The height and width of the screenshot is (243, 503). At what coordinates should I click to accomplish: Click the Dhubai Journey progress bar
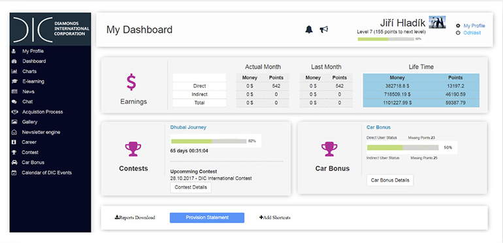209,141
